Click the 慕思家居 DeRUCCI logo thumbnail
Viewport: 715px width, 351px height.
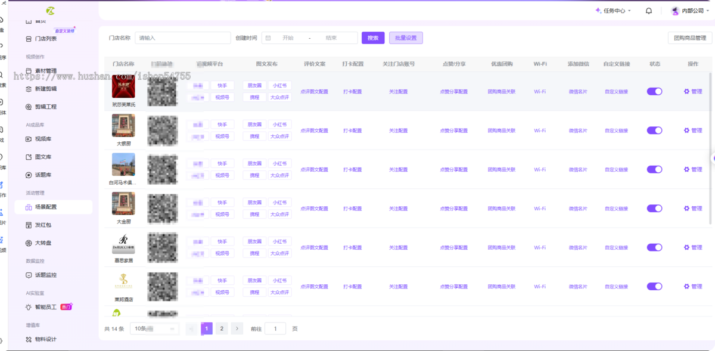123,243
